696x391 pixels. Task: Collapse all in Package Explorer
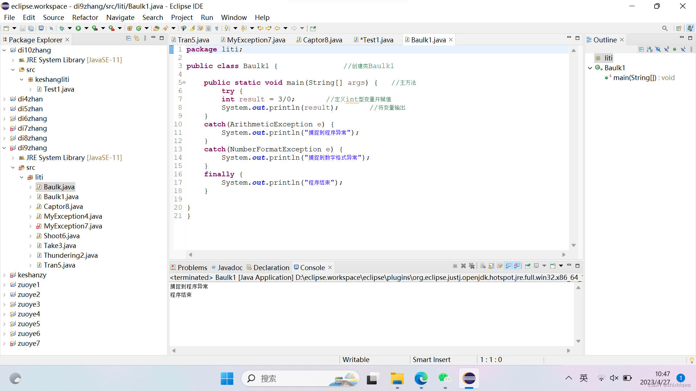click(x=128, y=38)
